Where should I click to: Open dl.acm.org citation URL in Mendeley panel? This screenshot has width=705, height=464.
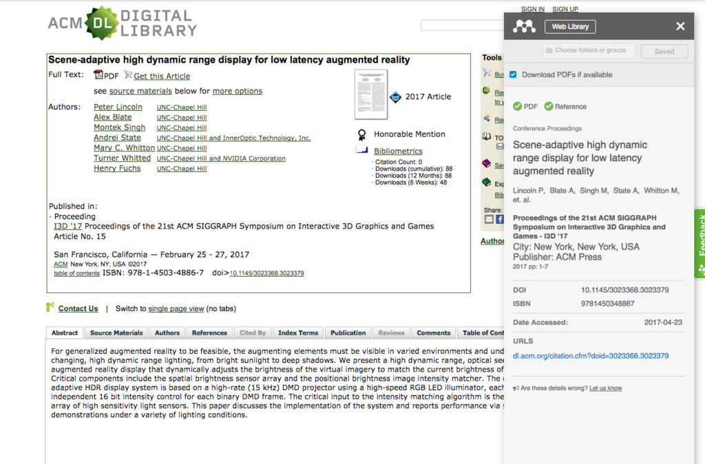591,356
